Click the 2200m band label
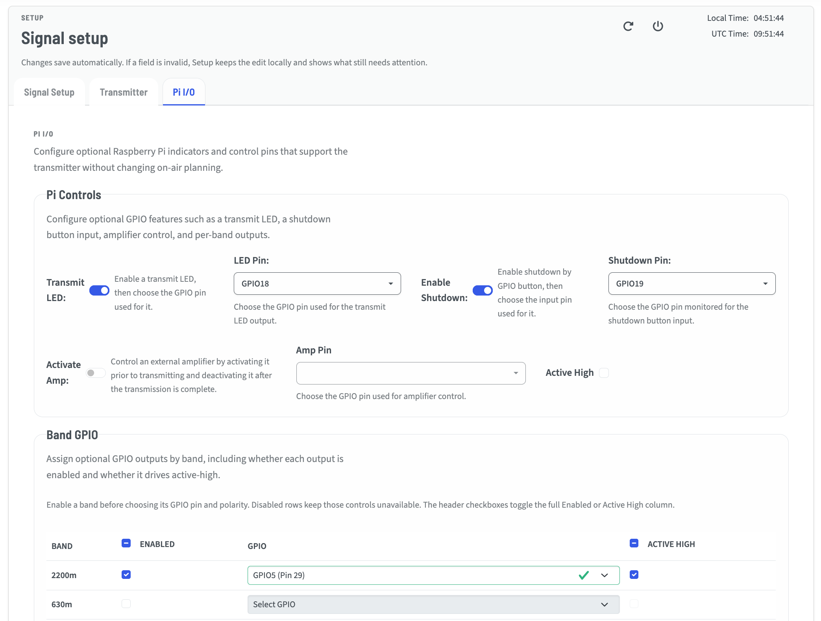 click(x=64, y=575)
